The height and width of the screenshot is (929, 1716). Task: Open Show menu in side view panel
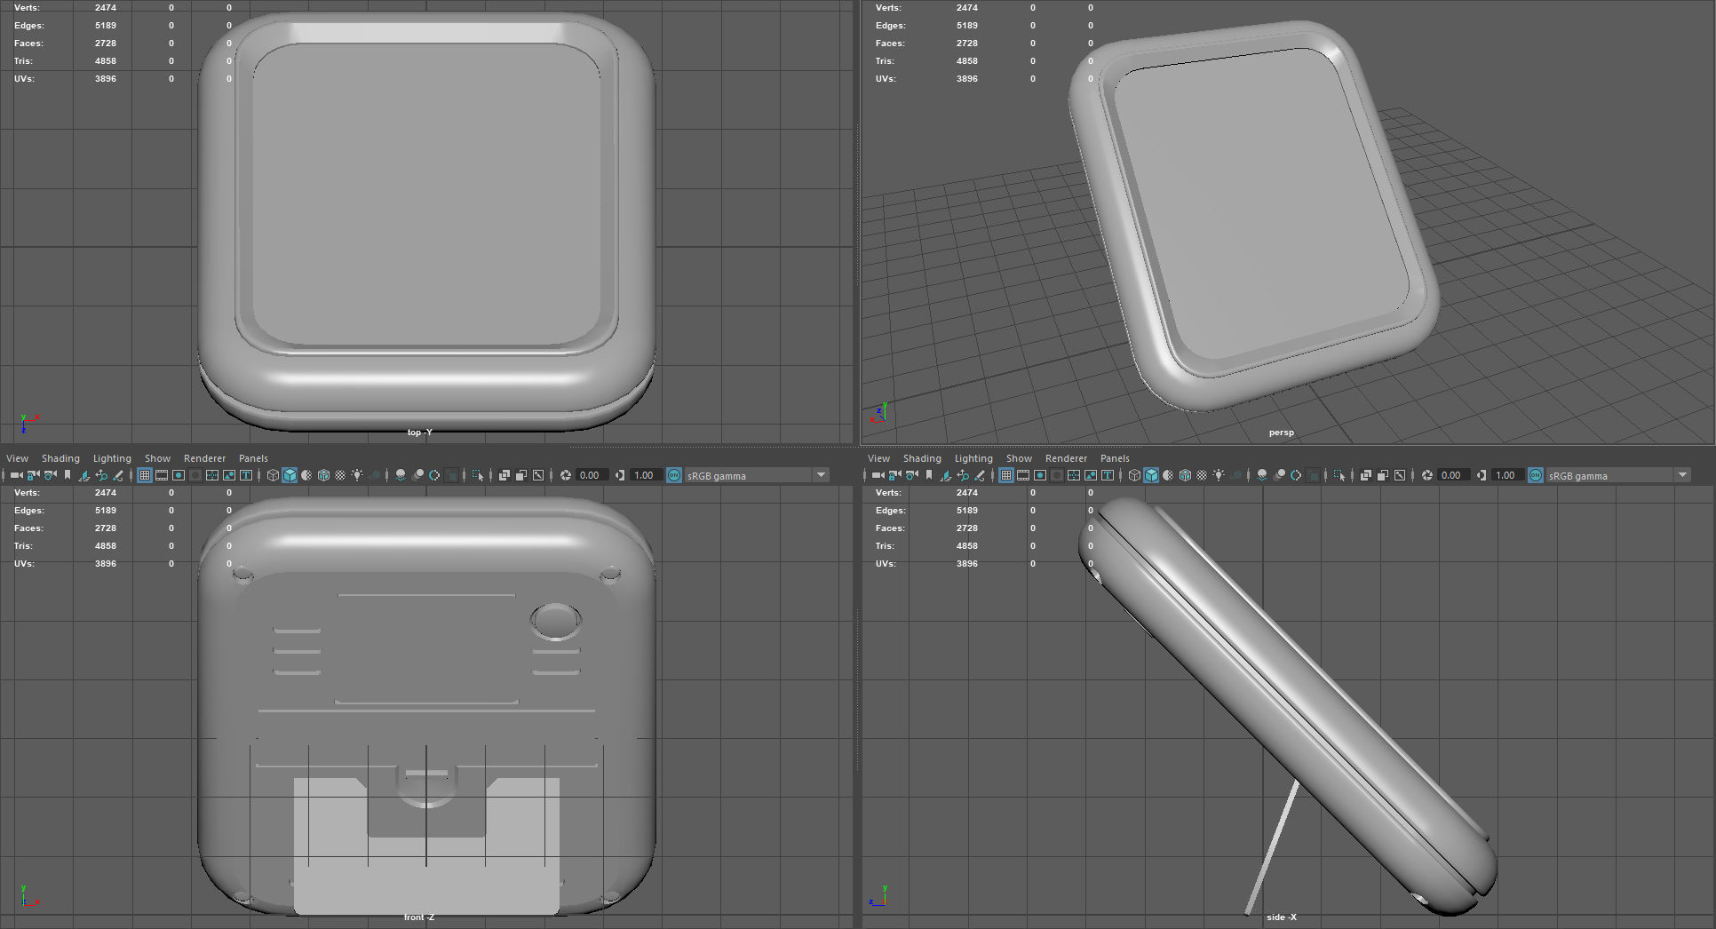(1019, 458)
